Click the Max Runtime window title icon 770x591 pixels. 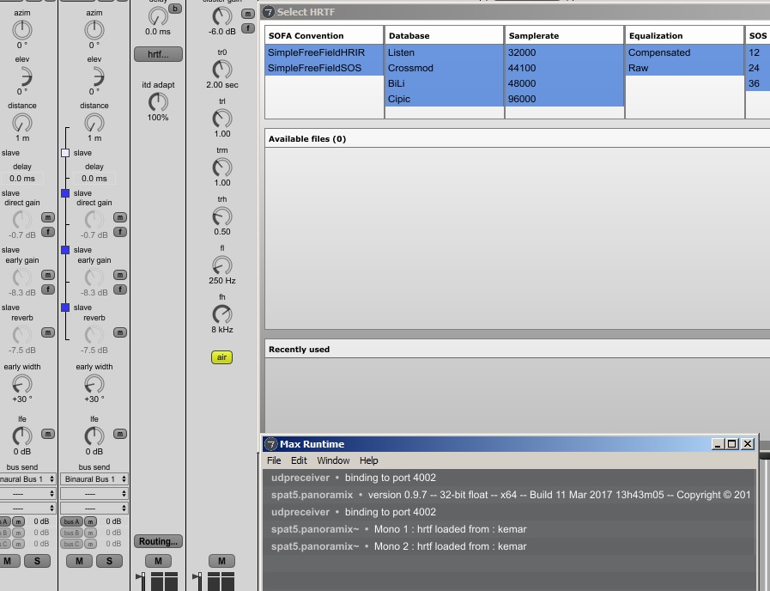point(271,444)
